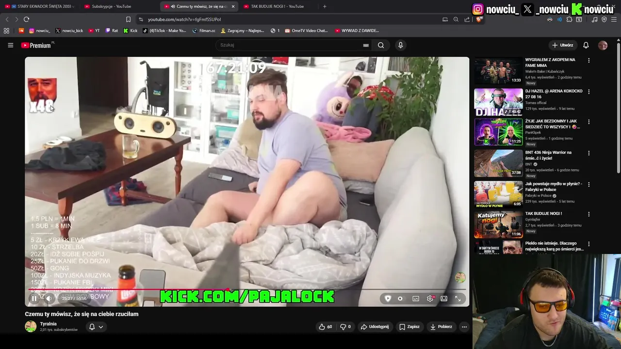Screen dimensions: 621x349
Task: Toggle subtitles in video player
Action: coord(416,299)
